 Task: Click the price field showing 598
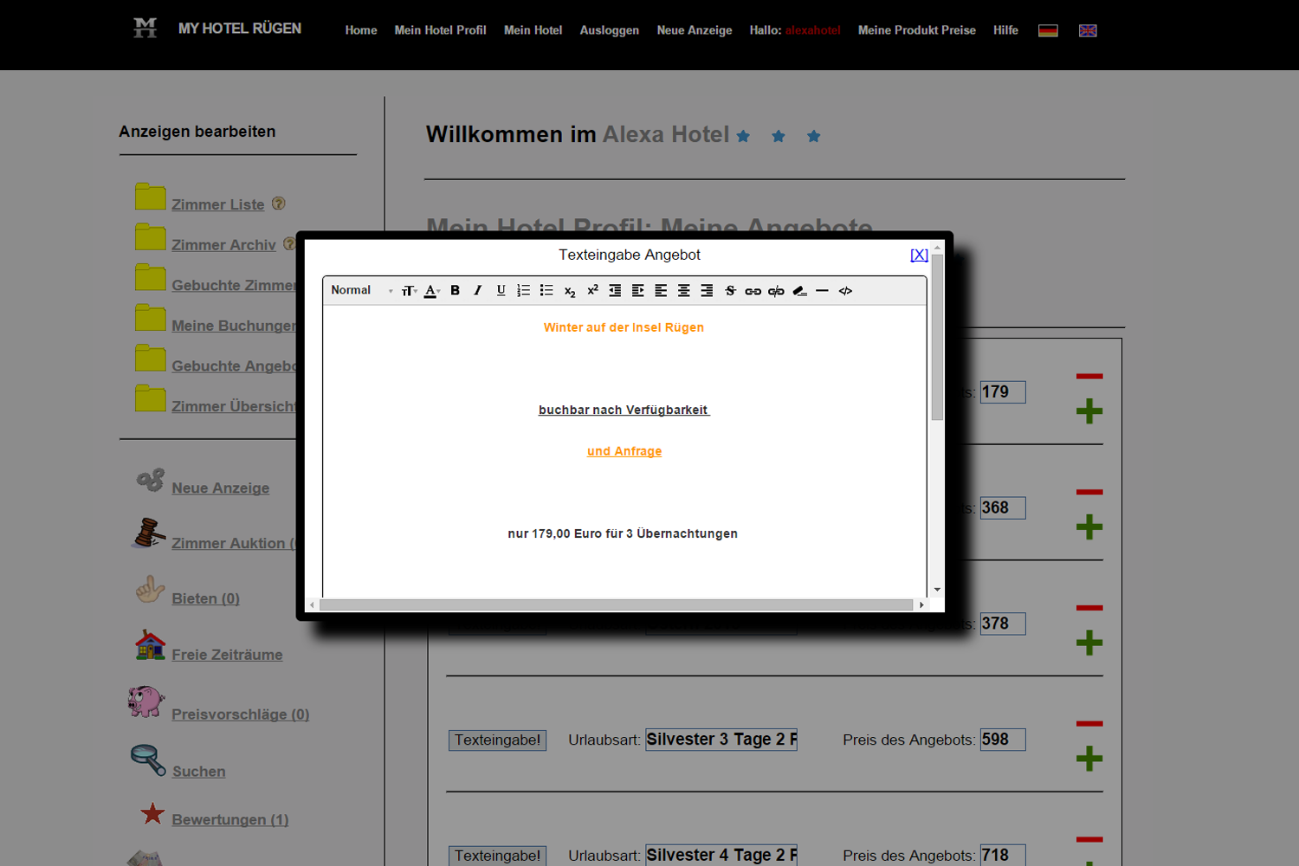pyautogui.click(x=1003, y=740)
